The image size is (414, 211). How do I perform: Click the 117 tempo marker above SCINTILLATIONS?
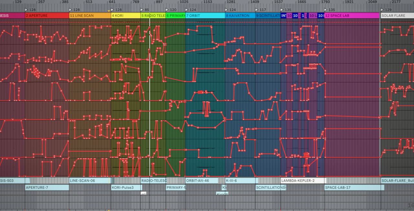tap(257, 10)
